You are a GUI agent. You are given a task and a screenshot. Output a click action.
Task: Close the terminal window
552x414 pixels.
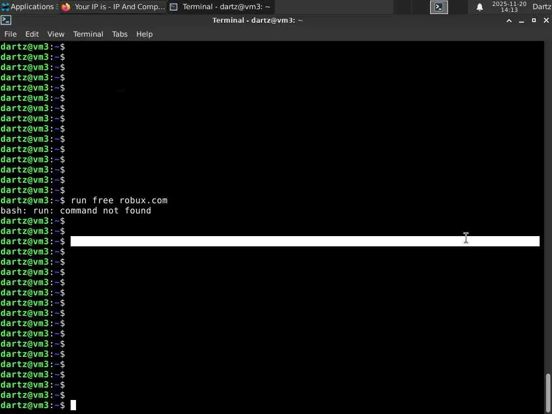546,20
